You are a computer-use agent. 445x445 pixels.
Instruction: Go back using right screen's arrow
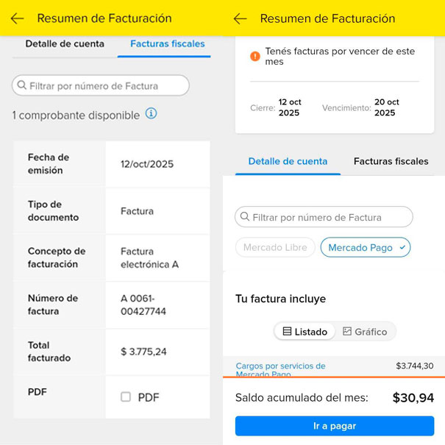pyautogui.click(x=241, y=18)
